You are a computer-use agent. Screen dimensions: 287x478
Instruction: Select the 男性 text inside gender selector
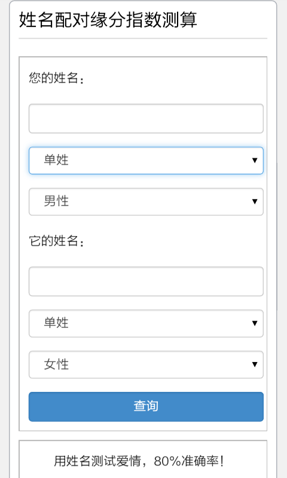[56, 201]
